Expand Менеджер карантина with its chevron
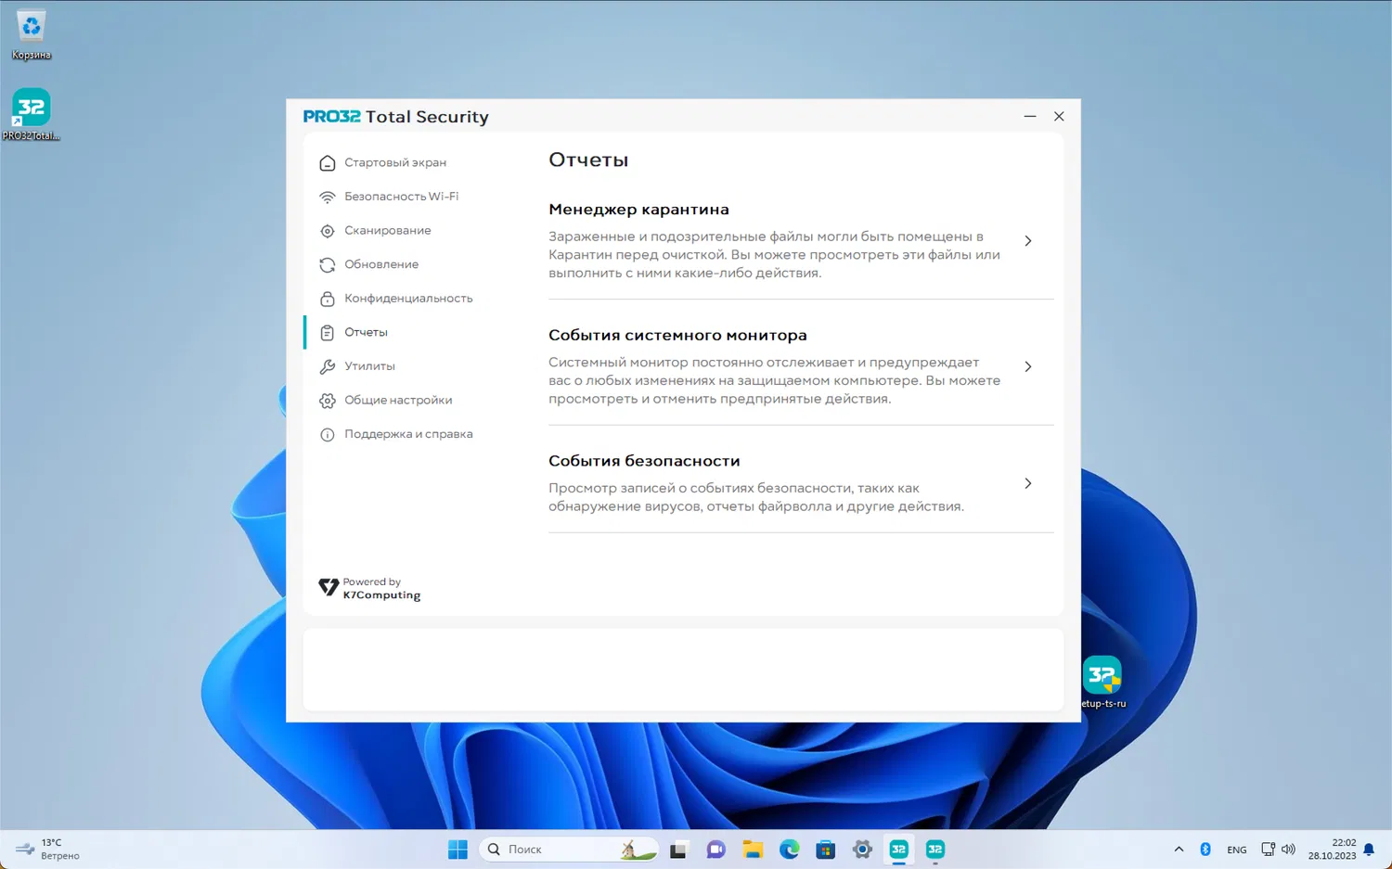Image resolution: width=1392 pixels, height=869 pixels. 1027,241
